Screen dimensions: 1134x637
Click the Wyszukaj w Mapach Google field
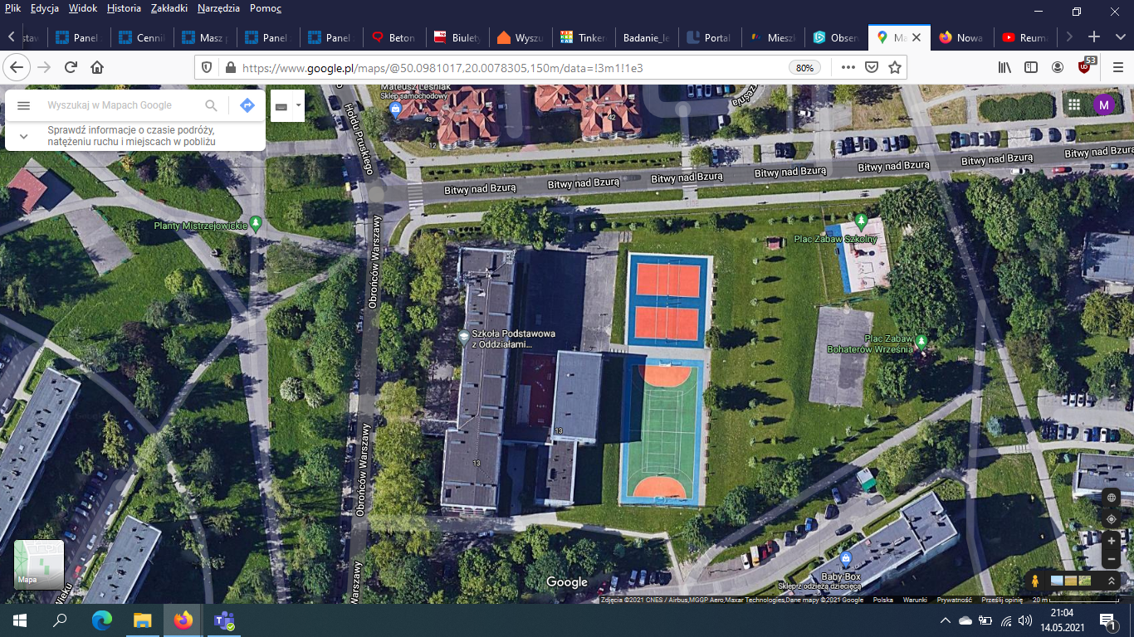coord(120,105)
